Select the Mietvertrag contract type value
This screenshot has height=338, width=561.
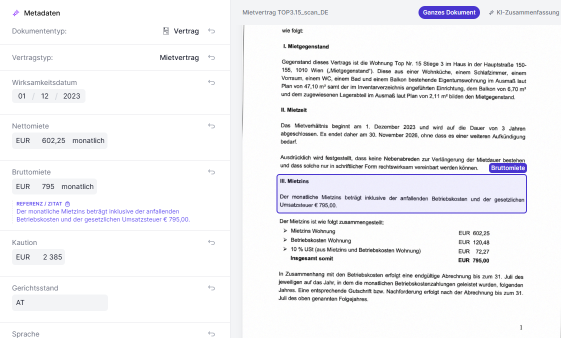[179, 57]
